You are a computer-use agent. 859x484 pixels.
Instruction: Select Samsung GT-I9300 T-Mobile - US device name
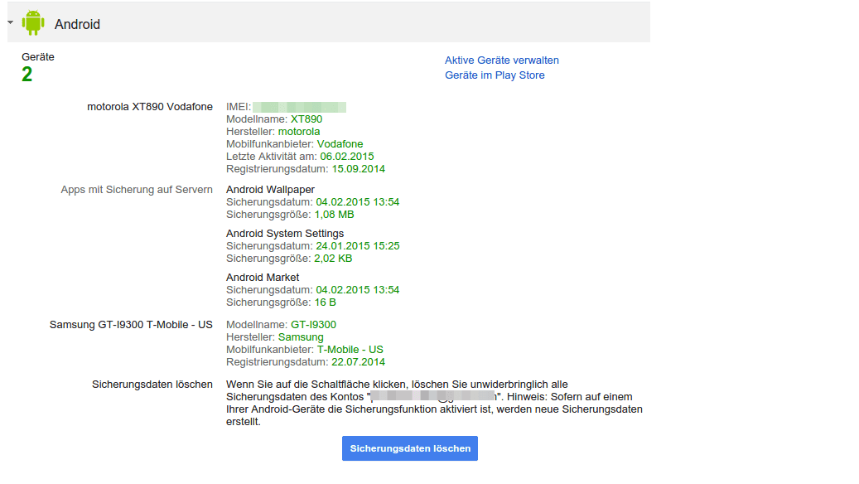131,325
